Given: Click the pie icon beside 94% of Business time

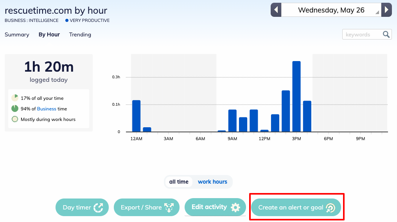Looking at the screenshot, I should pos(15,108).
